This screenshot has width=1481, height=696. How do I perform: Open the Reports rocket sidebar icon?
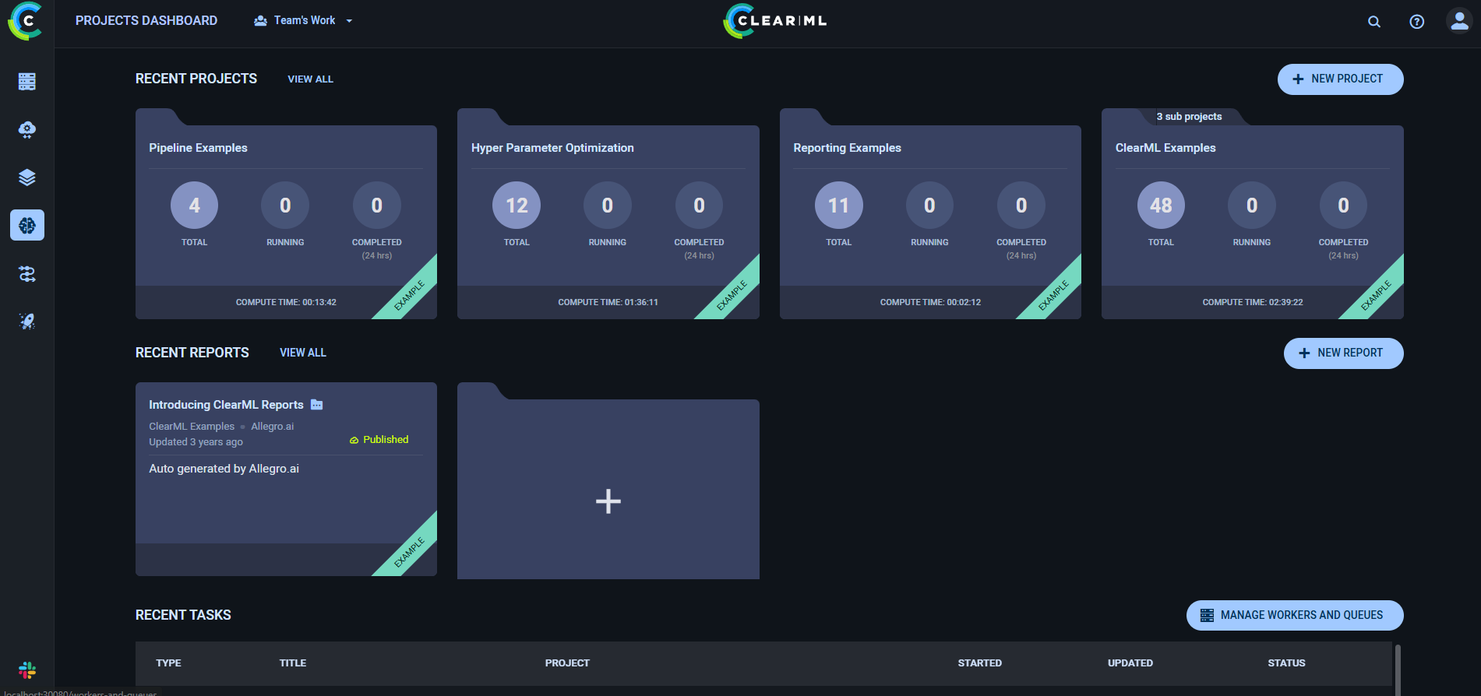point(27,322)
